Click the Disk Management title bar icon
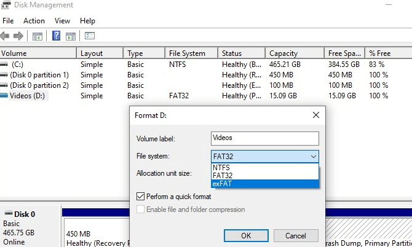This screenshot has height=247, width=412. (x=6, y=5)
